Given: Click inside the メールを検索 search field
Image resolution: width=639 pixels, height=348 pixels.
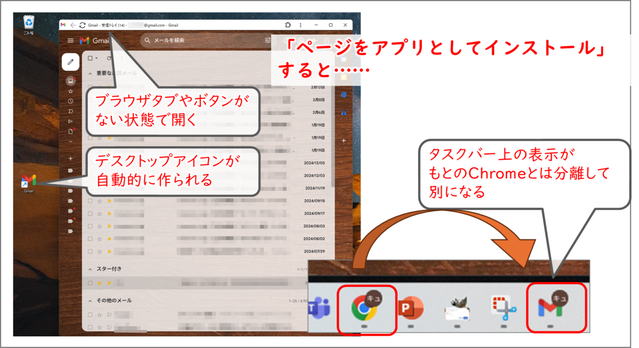Looking at the screenshot, I should click(197, 40).
